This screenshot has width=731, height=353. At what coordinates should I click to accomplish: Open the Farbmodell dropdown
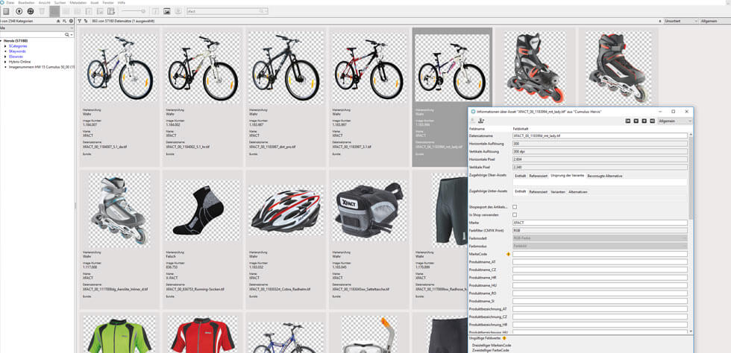click(600, 238)
